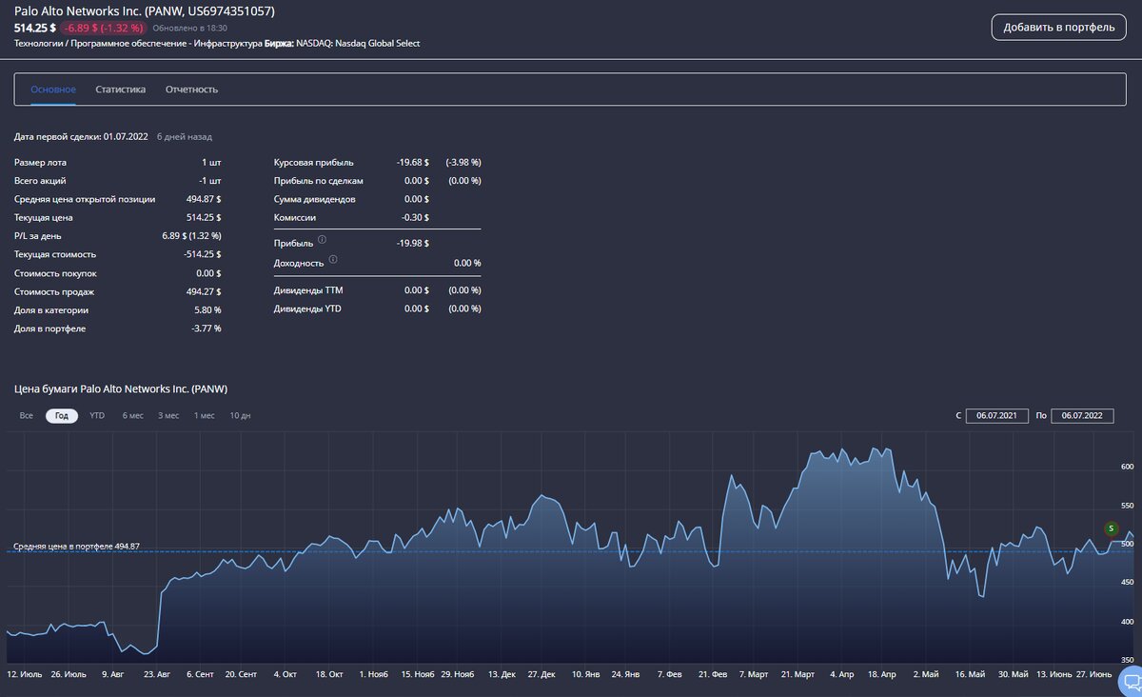Click the Добавить в портфель button

1058,27
